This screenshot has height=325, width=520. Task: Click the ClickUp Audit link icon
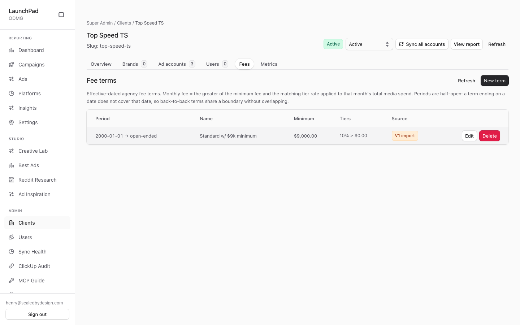coord(12,266)
